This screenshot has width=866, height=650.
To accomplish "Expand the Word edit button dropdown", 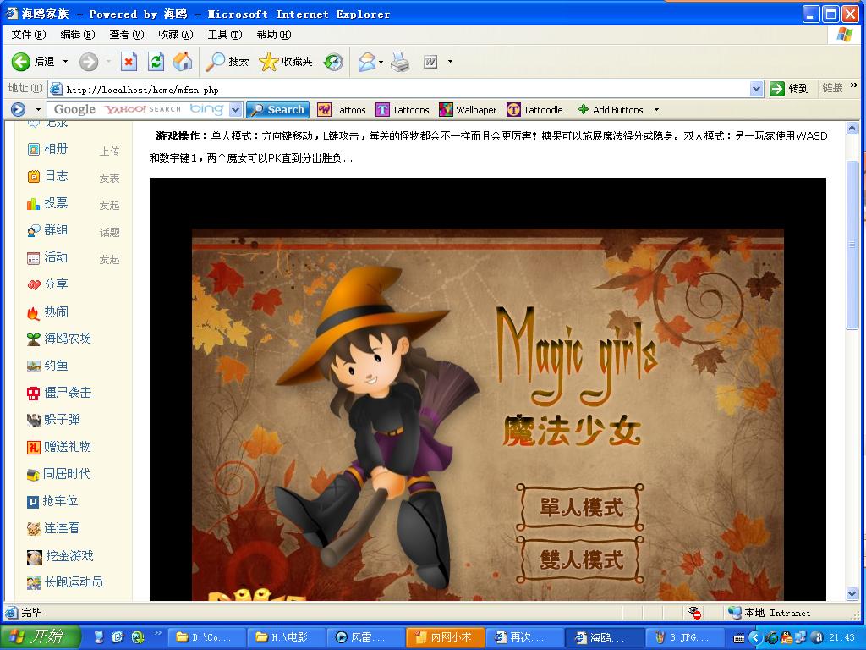I will 450,62.
